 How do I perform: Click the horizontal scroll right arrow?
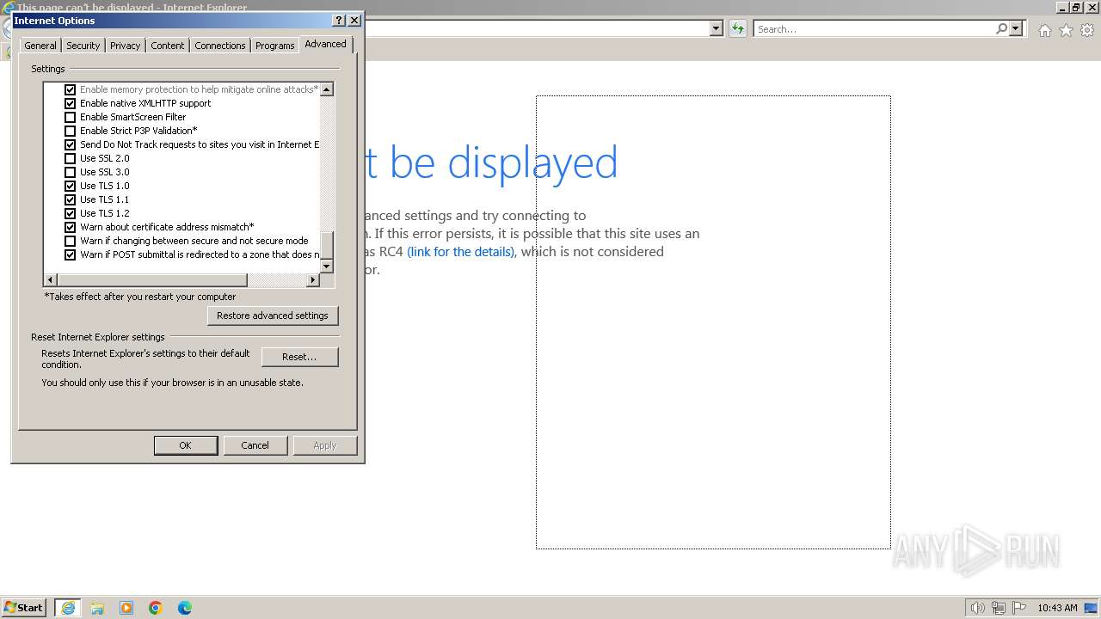pyautogui.click(x=313, y=280)
